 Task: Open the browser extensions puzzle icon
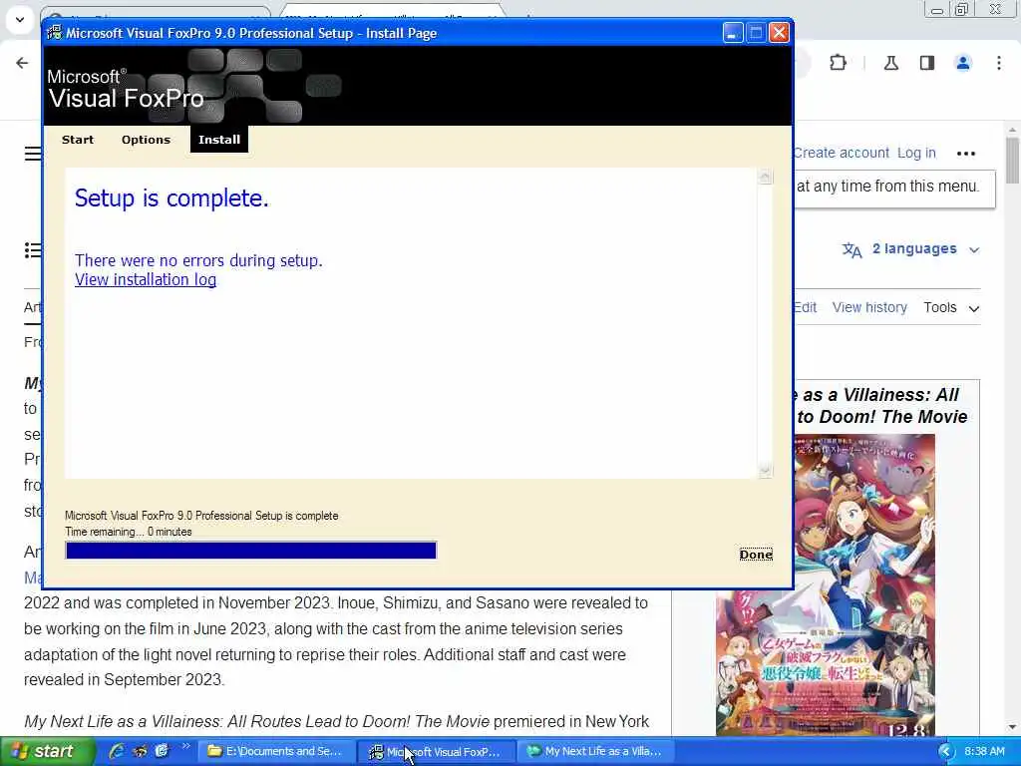point(838,63)
